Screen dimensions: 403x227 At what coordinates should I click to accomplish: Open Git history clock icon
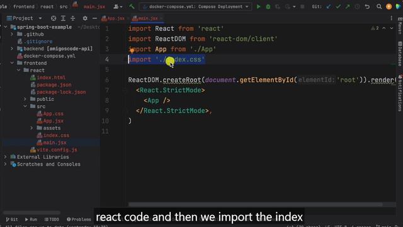point(357,7)
